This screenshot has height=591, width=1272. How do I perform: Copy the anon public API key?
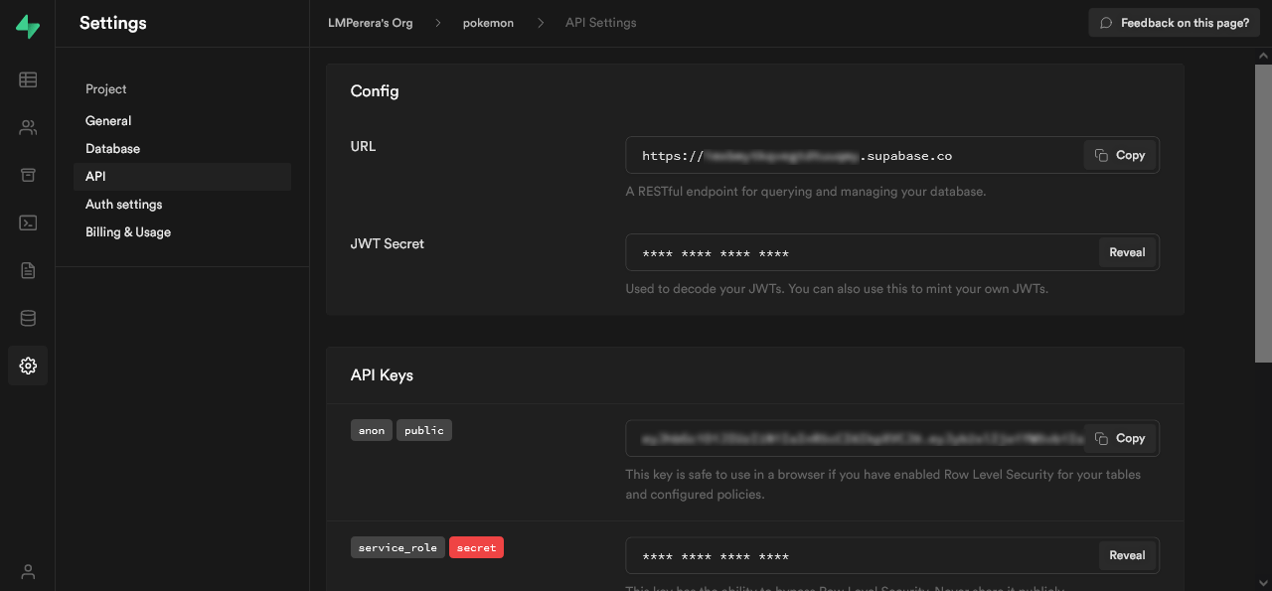point(1120,438)
